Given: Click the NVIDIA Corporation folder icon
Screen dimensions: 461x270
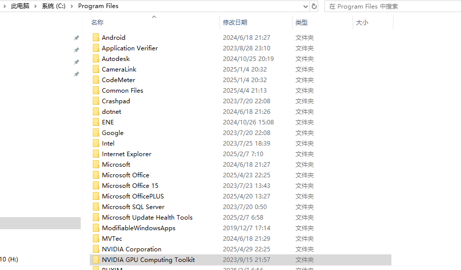Looking at the screenshot, I should [x=96, y=249].
